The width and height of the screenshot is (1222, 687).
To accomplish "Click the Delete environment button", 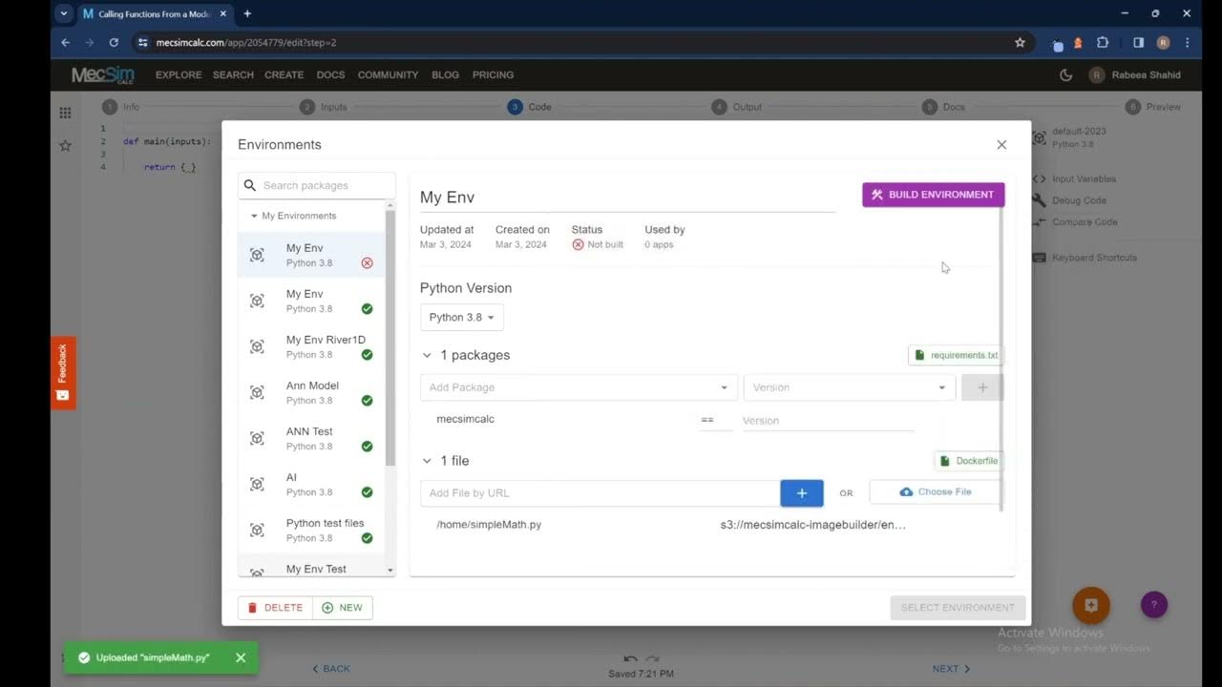I will click(x=275, y=608).
